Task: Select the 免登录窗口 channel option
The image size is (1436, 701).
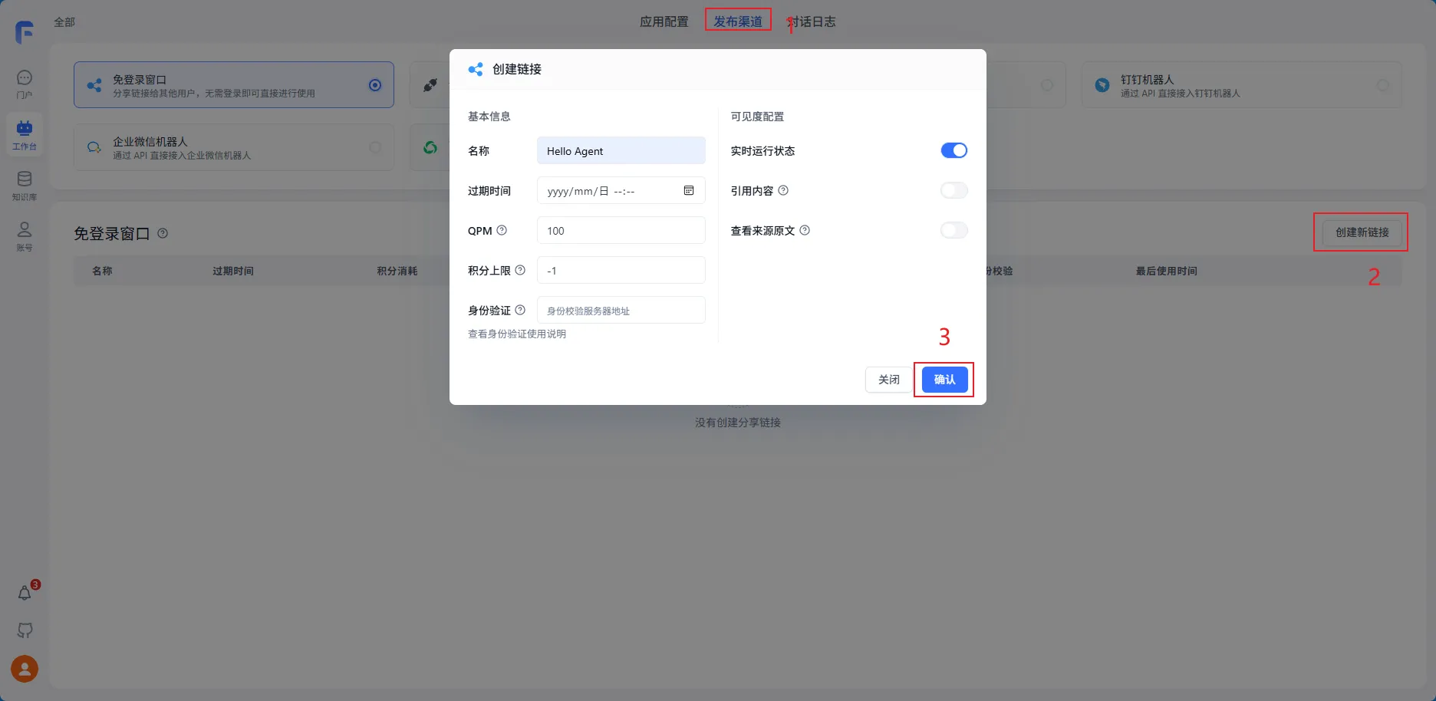Action: [233, 84]
